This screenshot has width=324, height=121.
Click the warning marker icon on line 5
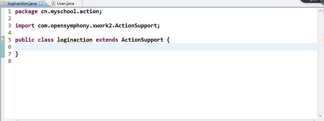click(3, 39)
